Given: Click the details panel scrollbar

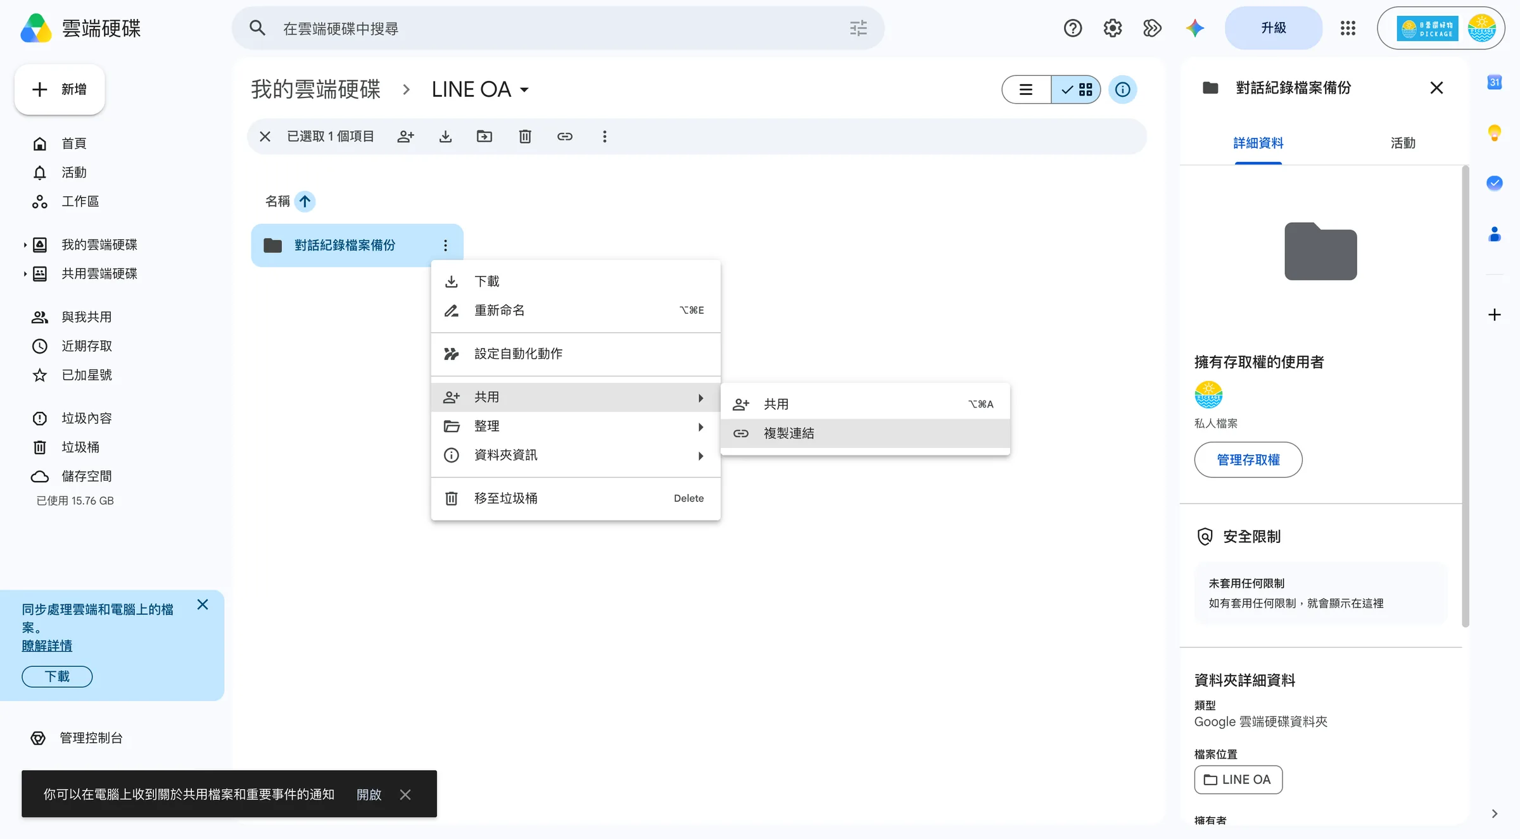Looking at the screenshot, I should (1465, 397).
